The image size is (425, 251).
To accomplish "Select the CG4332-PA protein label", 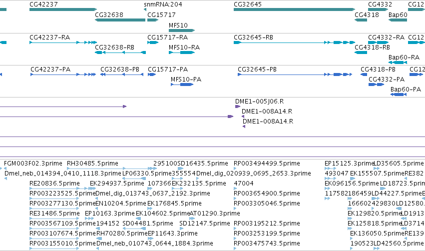I will (x=387, y=79).
